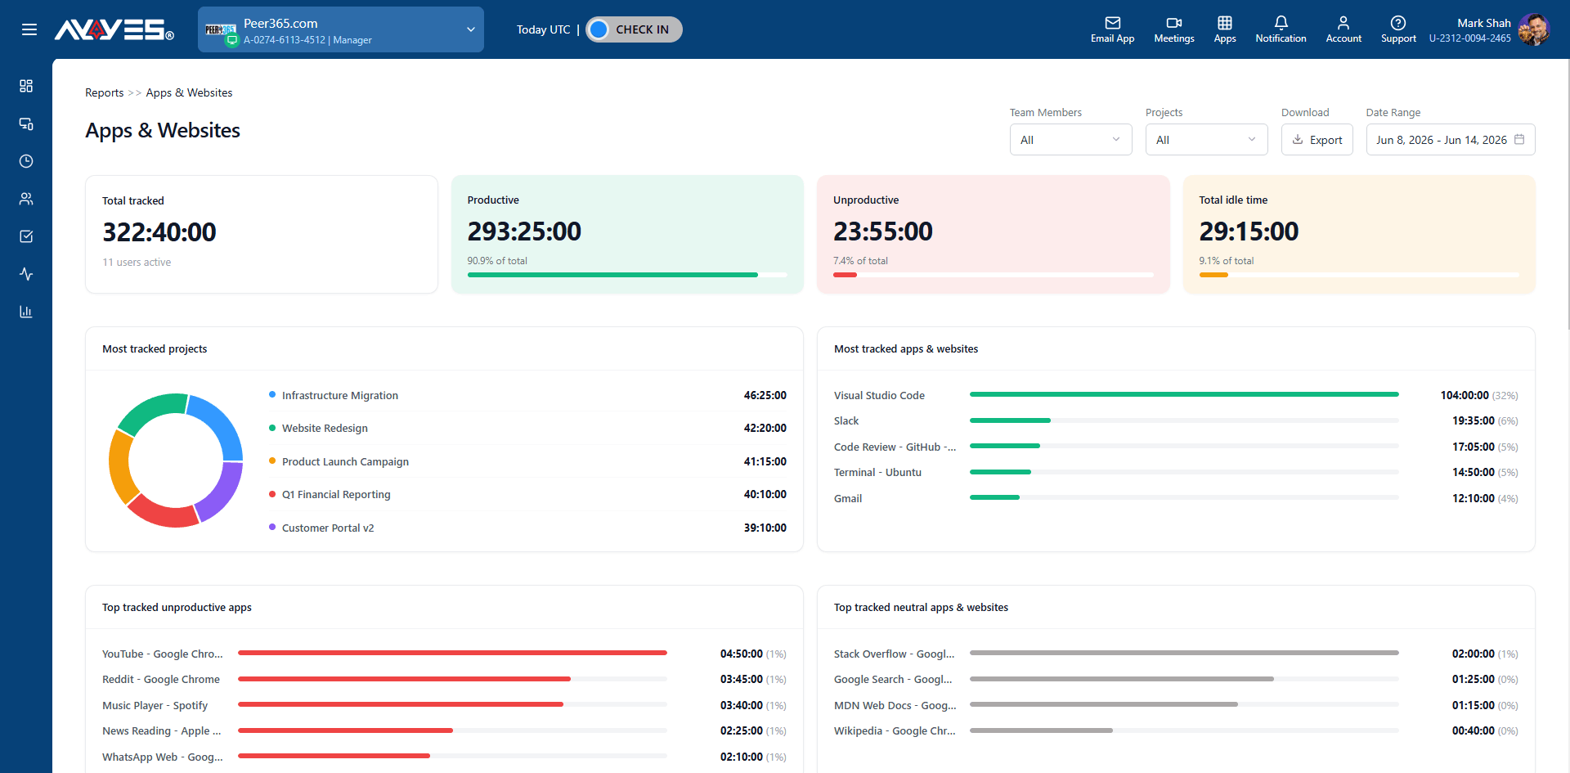1570x773 pixels.
Task: Open the team members sidebar icon
Action: click(x=26, y=199)
